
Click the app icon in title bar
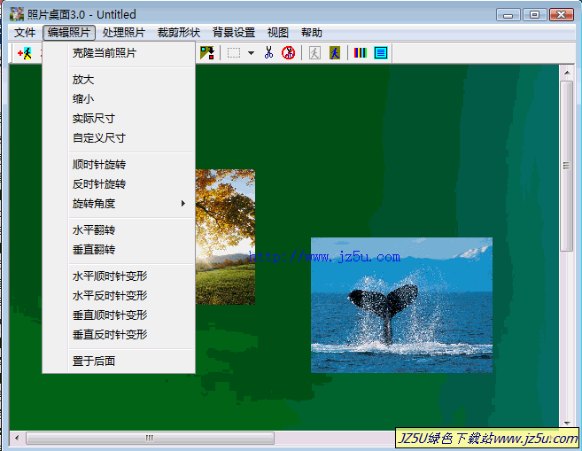pyautogui.click(x=16, y=14)
